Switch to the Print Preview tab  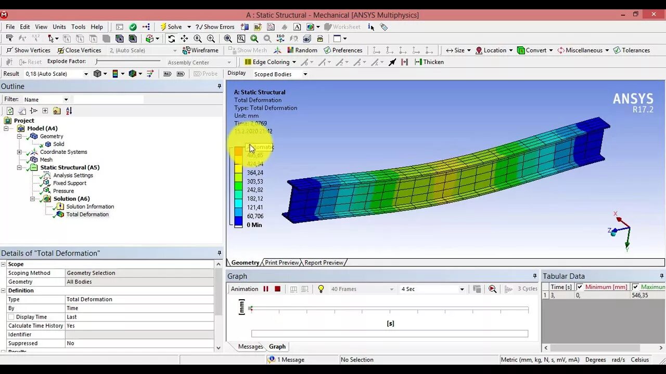coord(281,263)
